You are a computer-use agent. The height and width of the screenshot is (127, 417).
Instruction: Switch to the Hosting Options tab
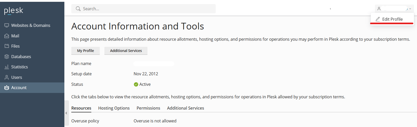114,108
